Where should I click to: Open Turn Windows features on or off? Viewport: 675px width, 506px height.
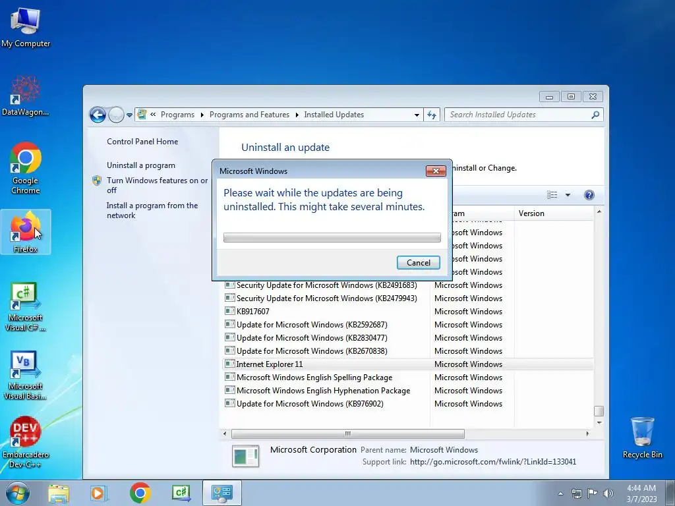157,185
